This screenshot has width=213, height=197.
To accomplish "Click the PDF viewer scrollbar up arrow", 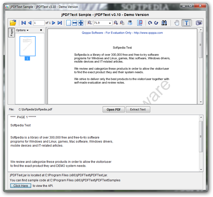I will click(201, 30).
